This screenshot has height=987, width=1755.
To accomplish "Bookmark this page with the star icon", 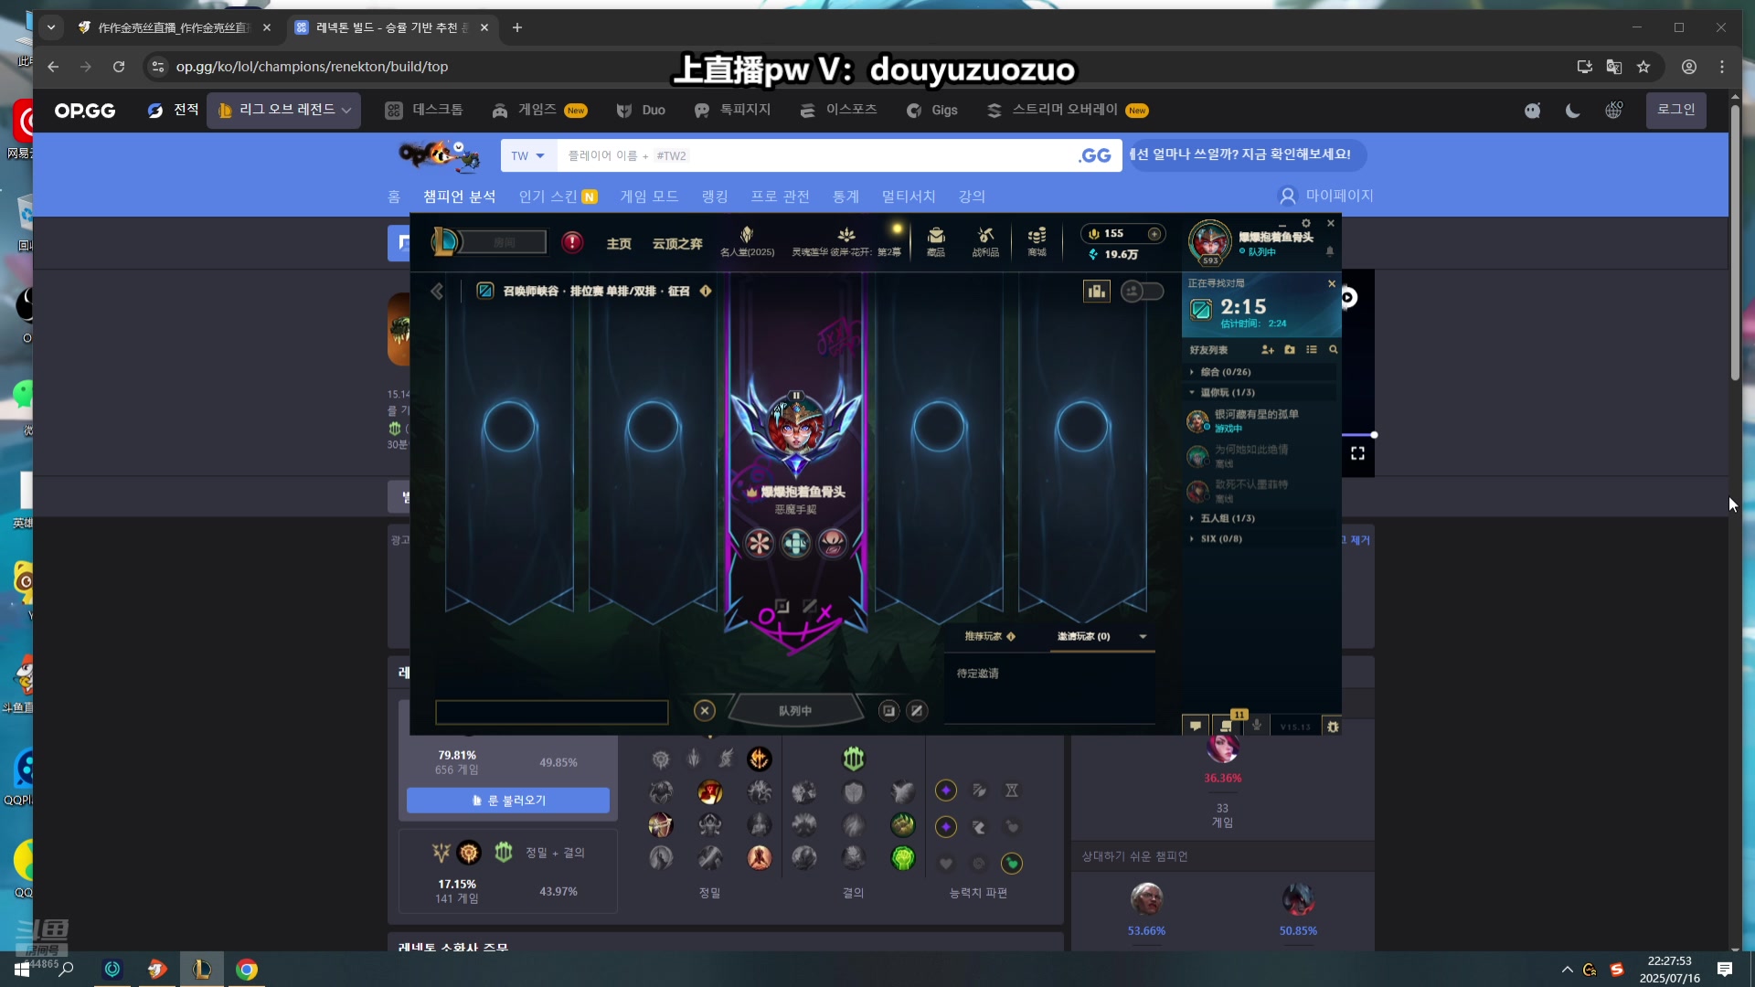I will (x=1643, y=67).
